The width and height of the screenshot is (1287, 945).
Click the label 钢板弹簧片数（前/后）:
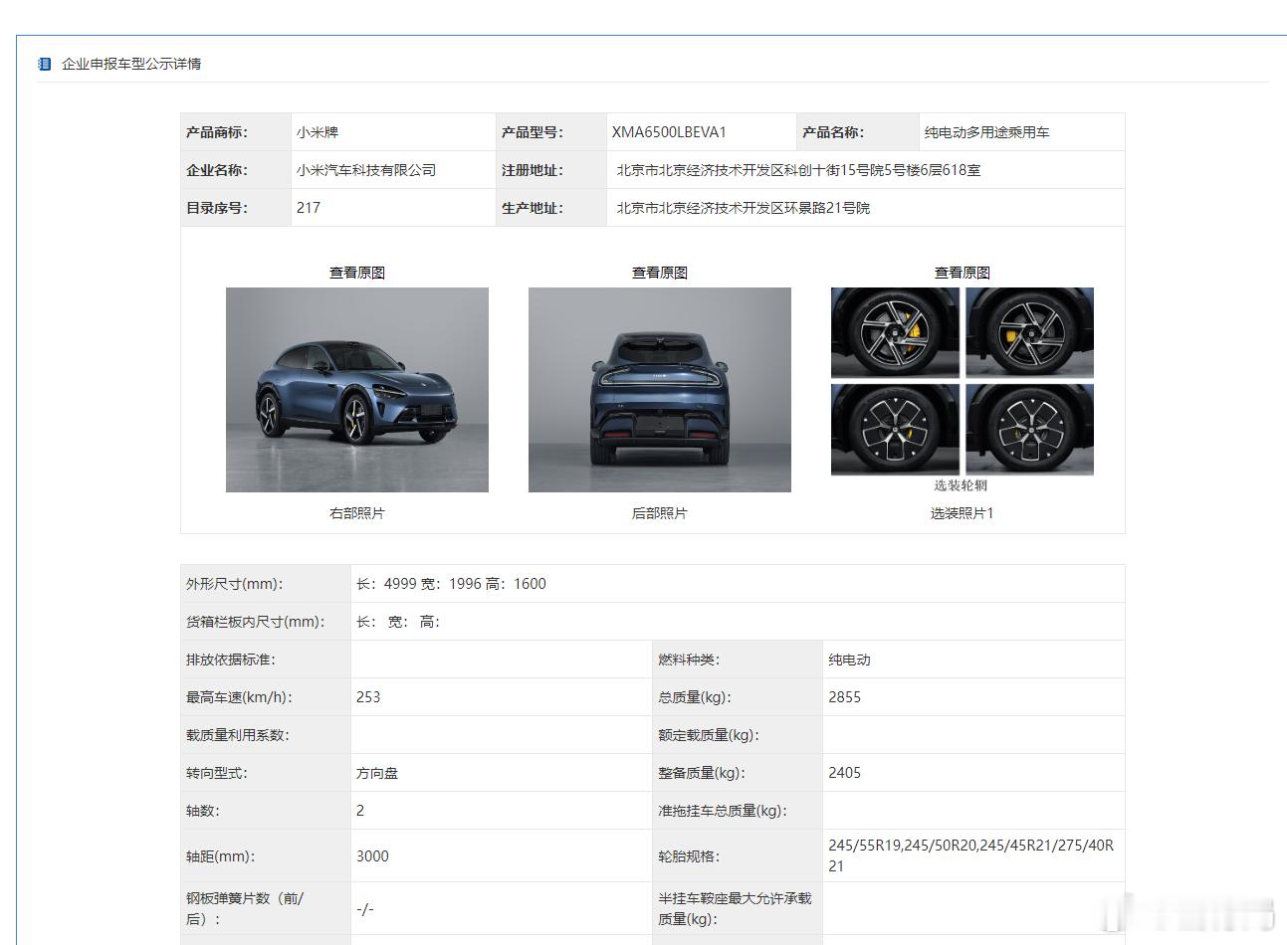point(245,908)
